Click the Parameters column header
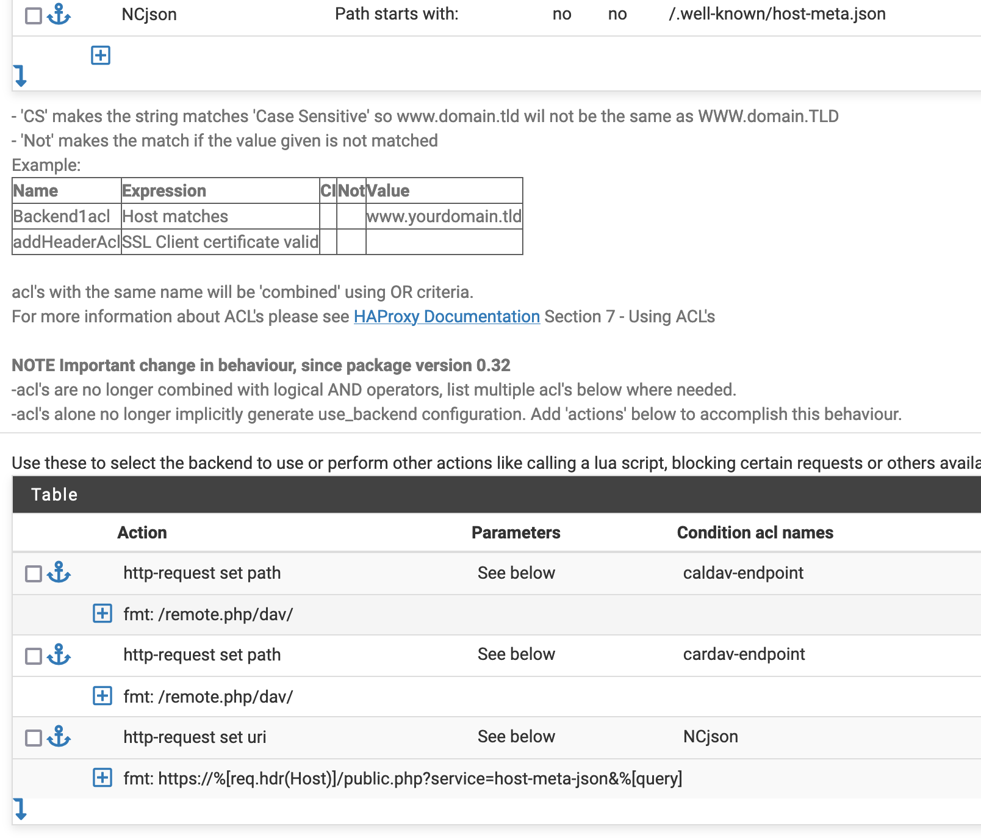 pos(516,532)
